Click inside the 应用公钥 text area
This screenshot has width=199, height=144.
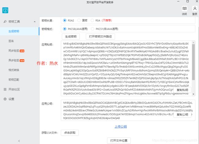128,110
